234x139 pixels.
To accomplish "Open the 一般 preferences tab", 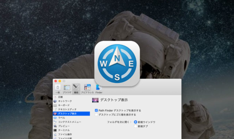I will [x=58, y=89].
